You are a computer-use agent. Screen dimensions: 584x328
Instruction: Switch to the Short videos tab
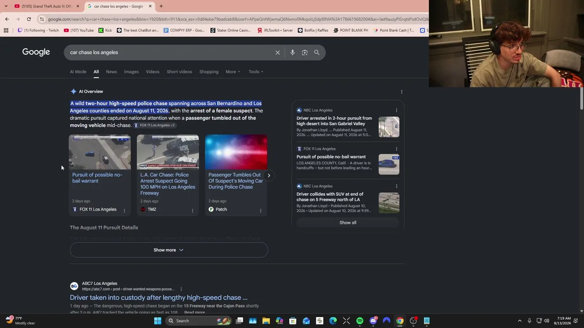(179, 72)
